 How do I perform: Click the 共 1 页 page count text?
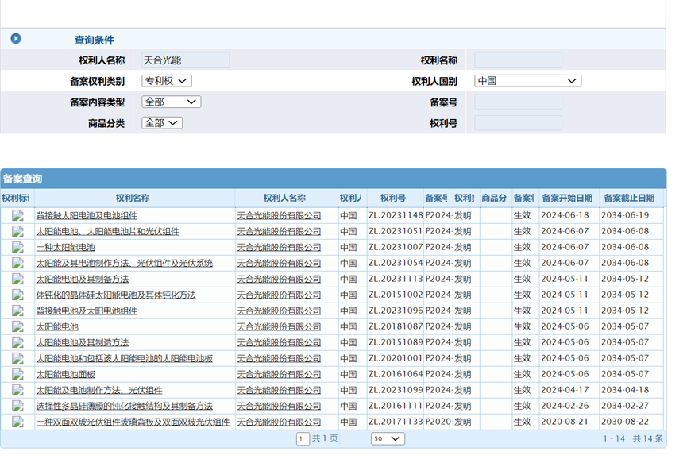[x=325, y=438]
